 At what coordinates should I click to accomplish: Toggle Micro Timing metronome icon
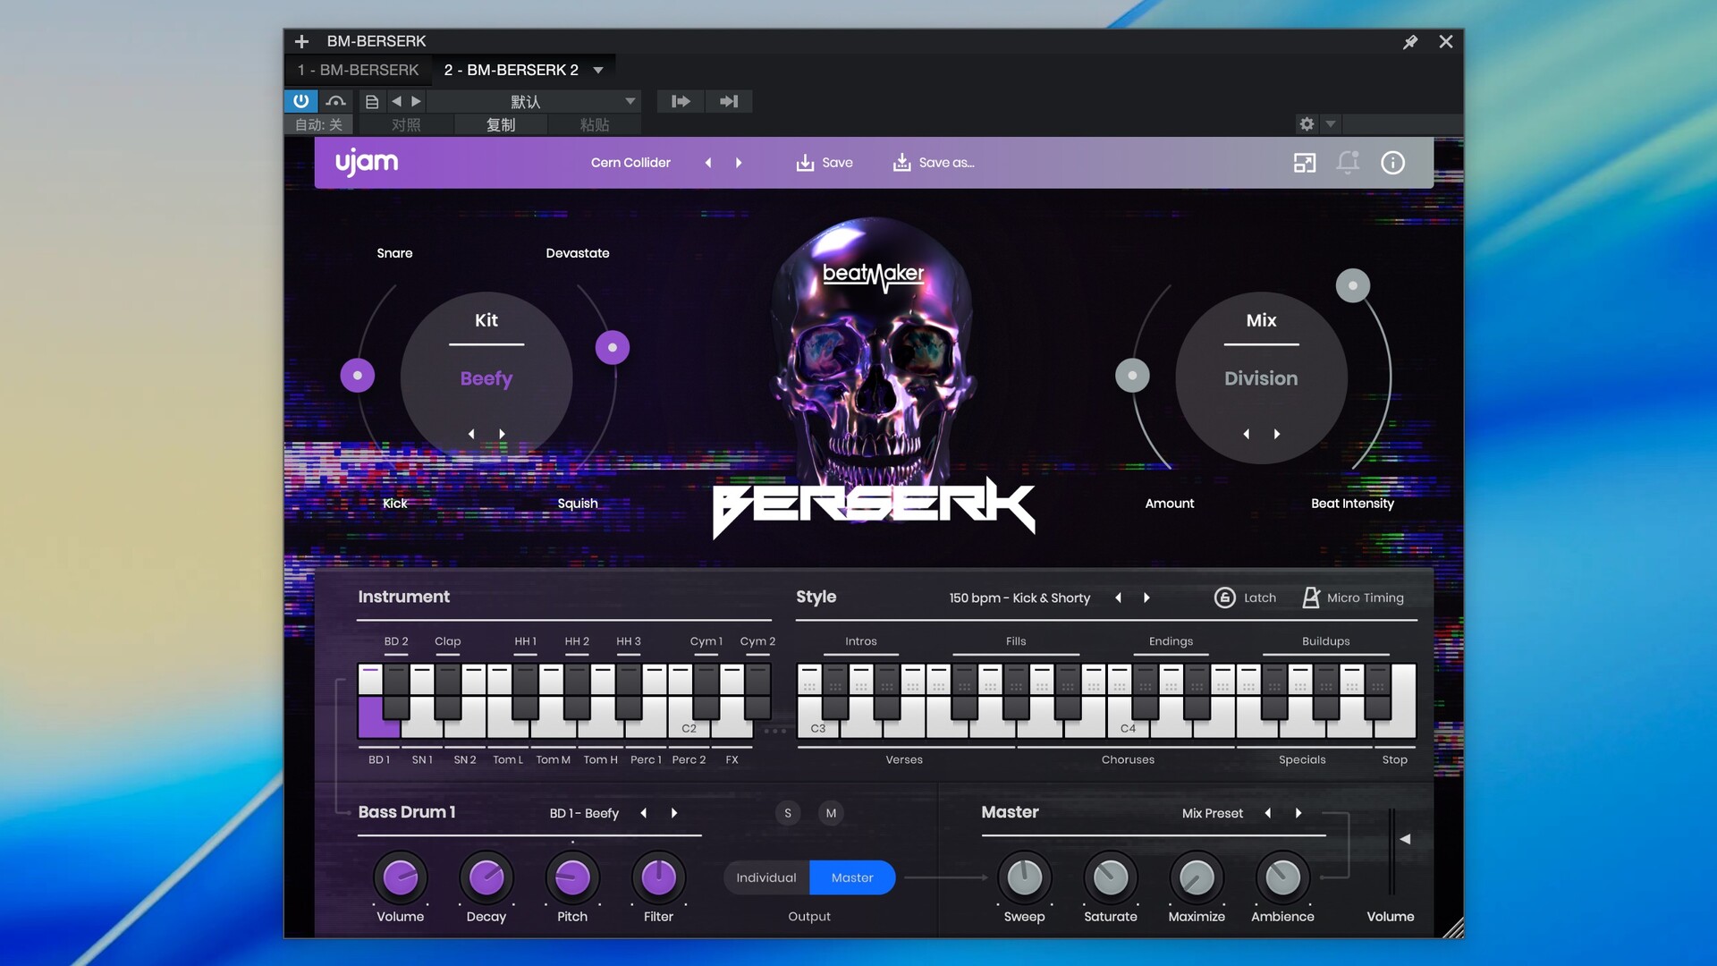click(1311, 597)
